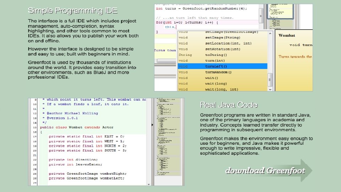Click the code overview minimap beside Wombat source
Screen dimensions: 341x192
click(168, 137)
